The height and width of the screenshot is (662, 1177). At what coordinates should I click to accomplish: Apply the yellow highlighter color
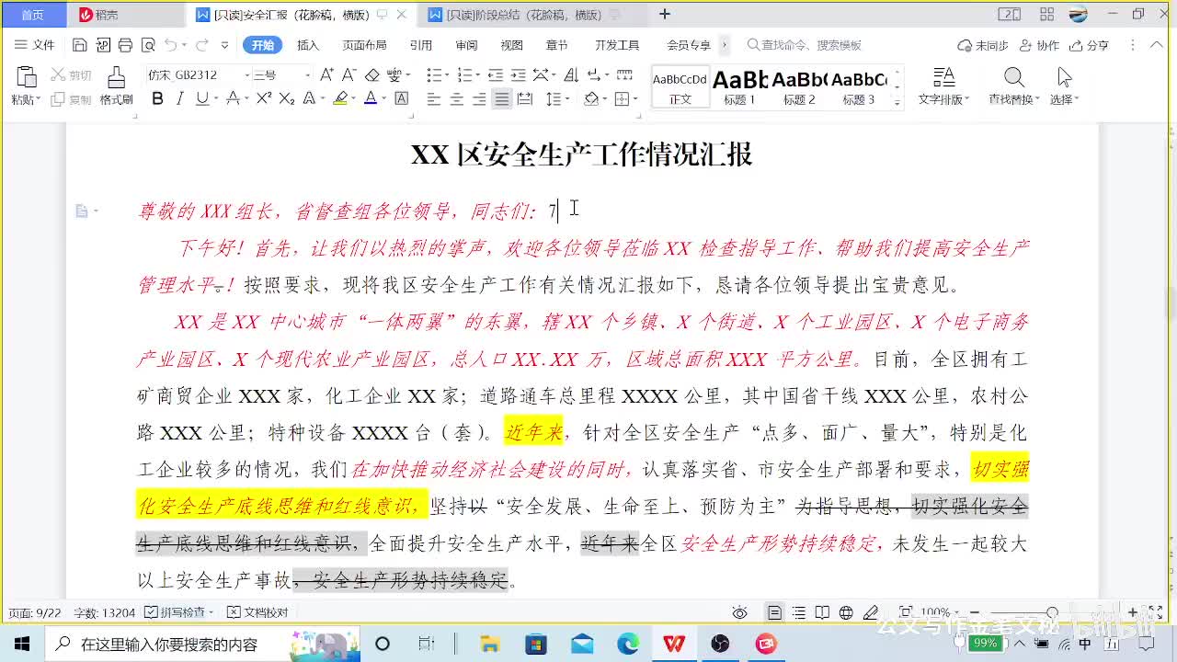tap(340, 99)
